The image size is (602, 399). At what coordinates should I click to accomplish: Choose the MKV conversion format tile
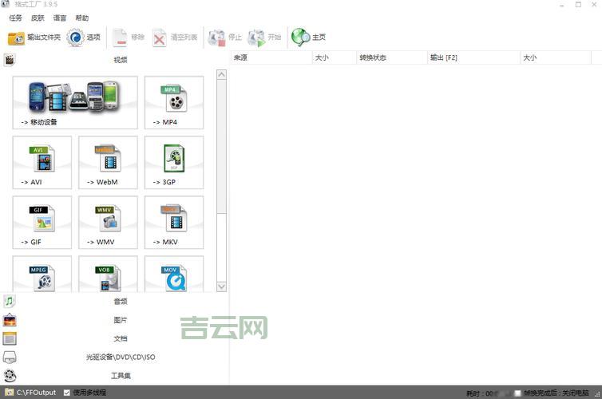click(174, 223)
